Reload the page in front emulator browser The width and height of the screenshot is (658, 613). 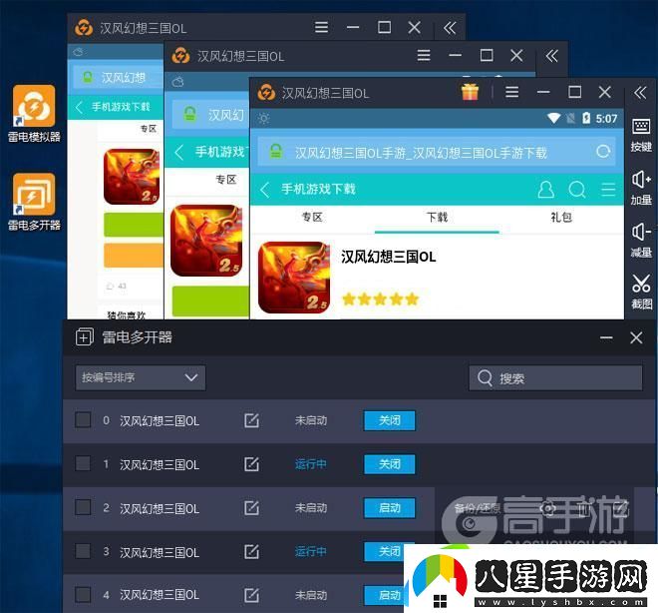[x=603, y=152]
